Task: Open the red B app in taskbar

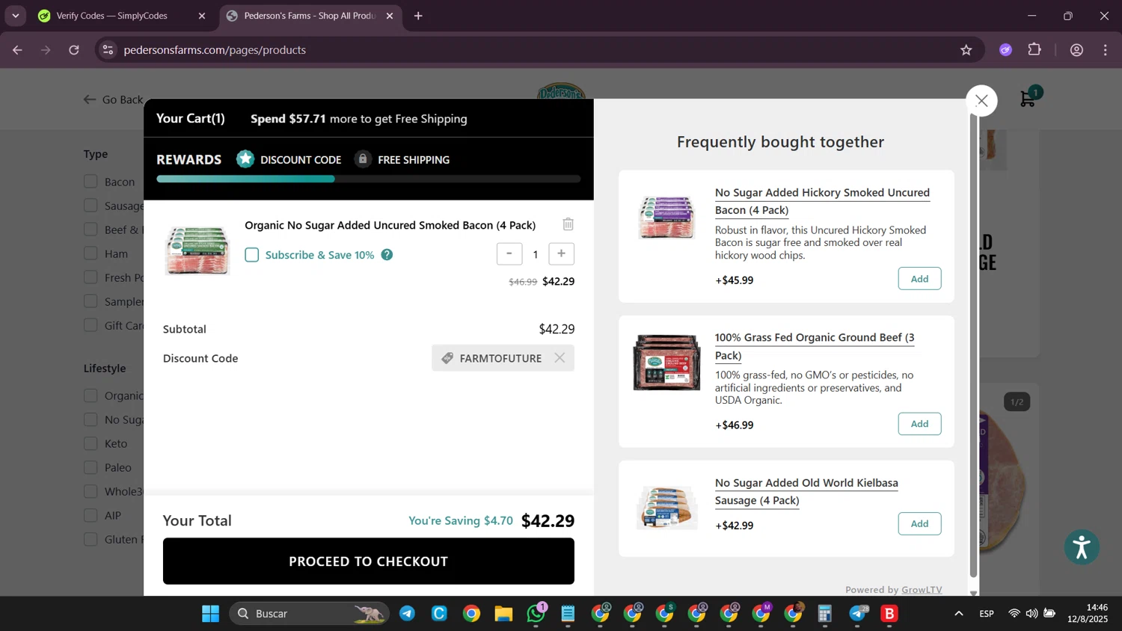Action: tap(889, 614)
